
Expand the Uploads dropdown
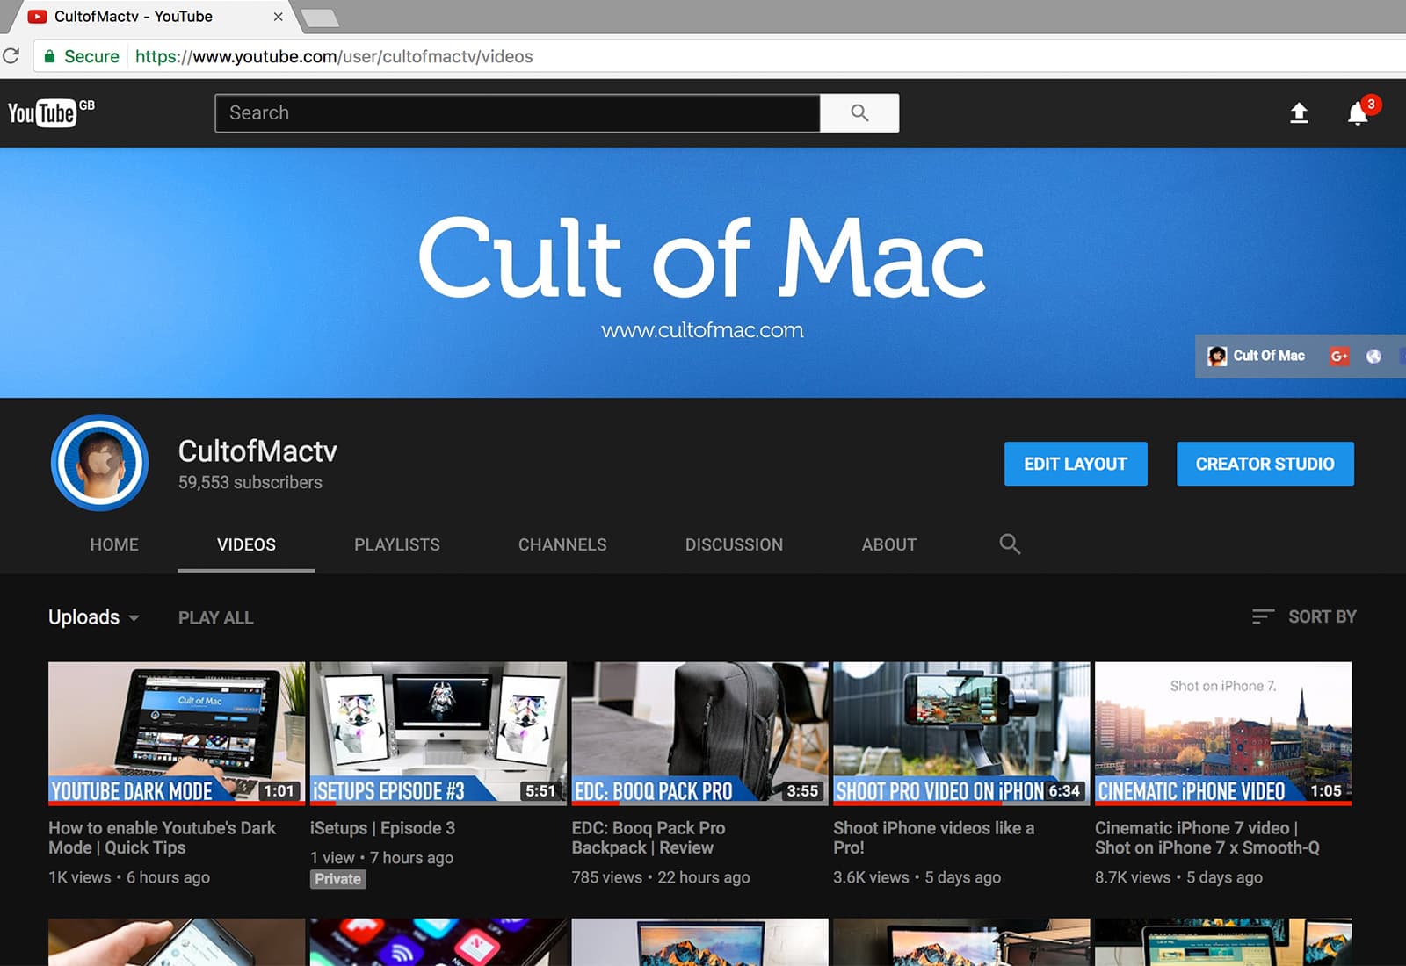(93, 617)
